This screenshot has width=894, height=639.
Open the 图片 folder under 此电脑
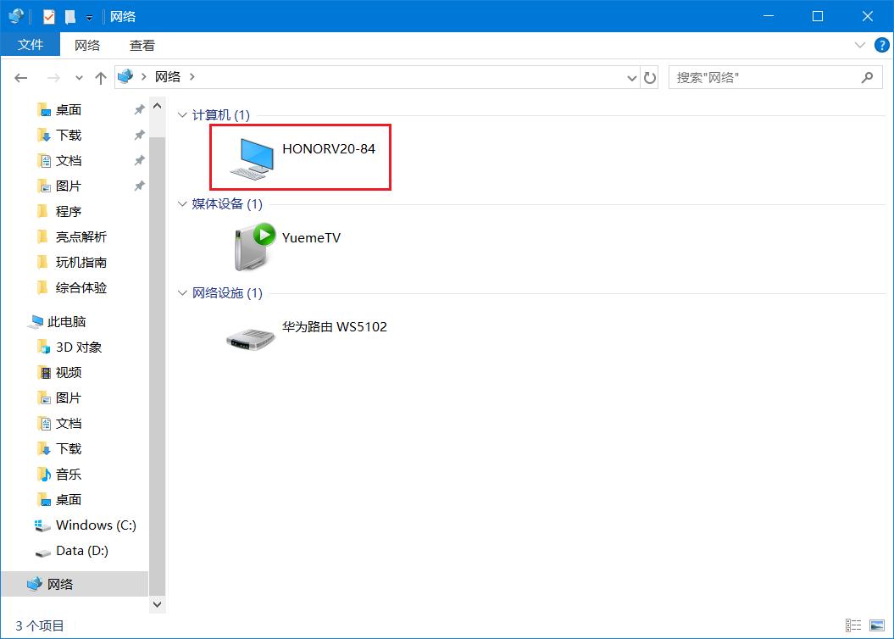pyautogui.click(x=69, y=397)
